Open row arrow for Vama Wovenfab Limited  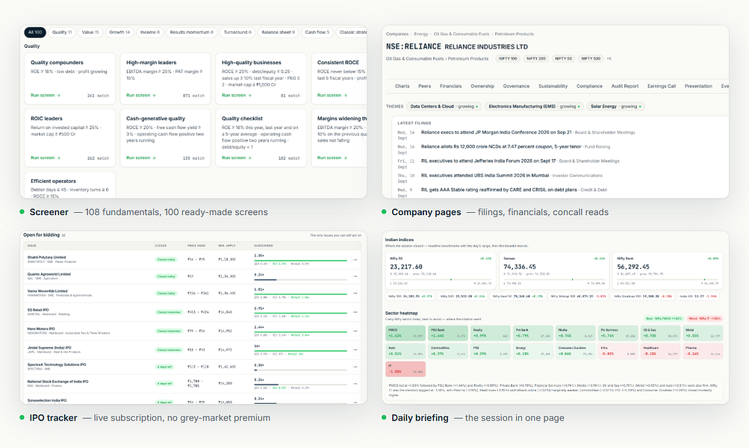coord(355,293)
